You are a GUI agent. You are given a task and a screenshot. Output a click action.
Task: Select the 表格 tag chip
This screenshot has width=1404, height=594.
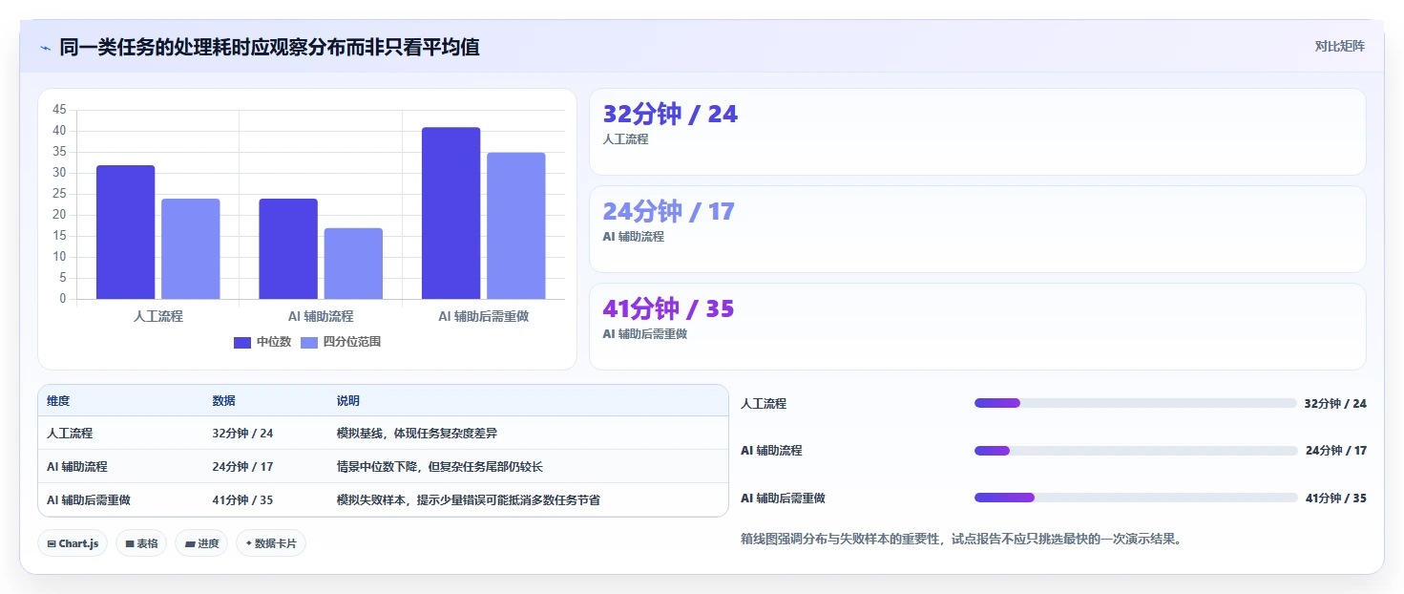point(141,543)
